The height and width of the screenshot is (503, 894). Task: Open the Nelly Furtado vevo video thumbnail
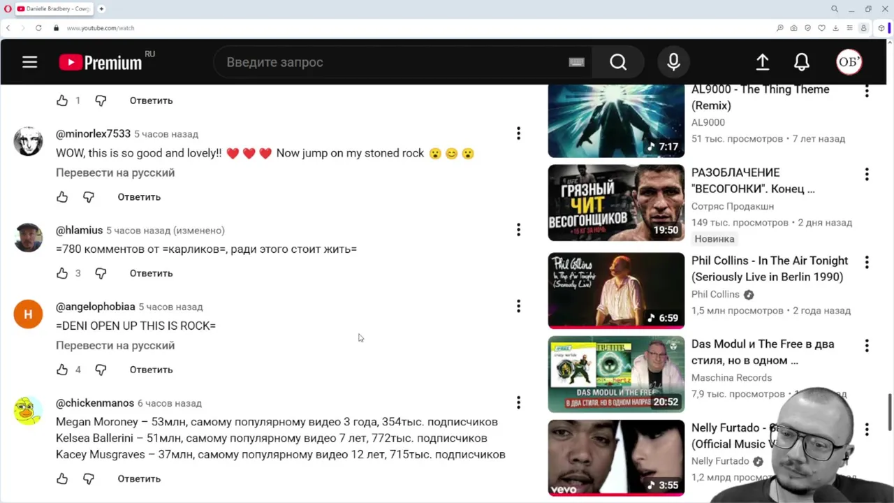point(616,458)
